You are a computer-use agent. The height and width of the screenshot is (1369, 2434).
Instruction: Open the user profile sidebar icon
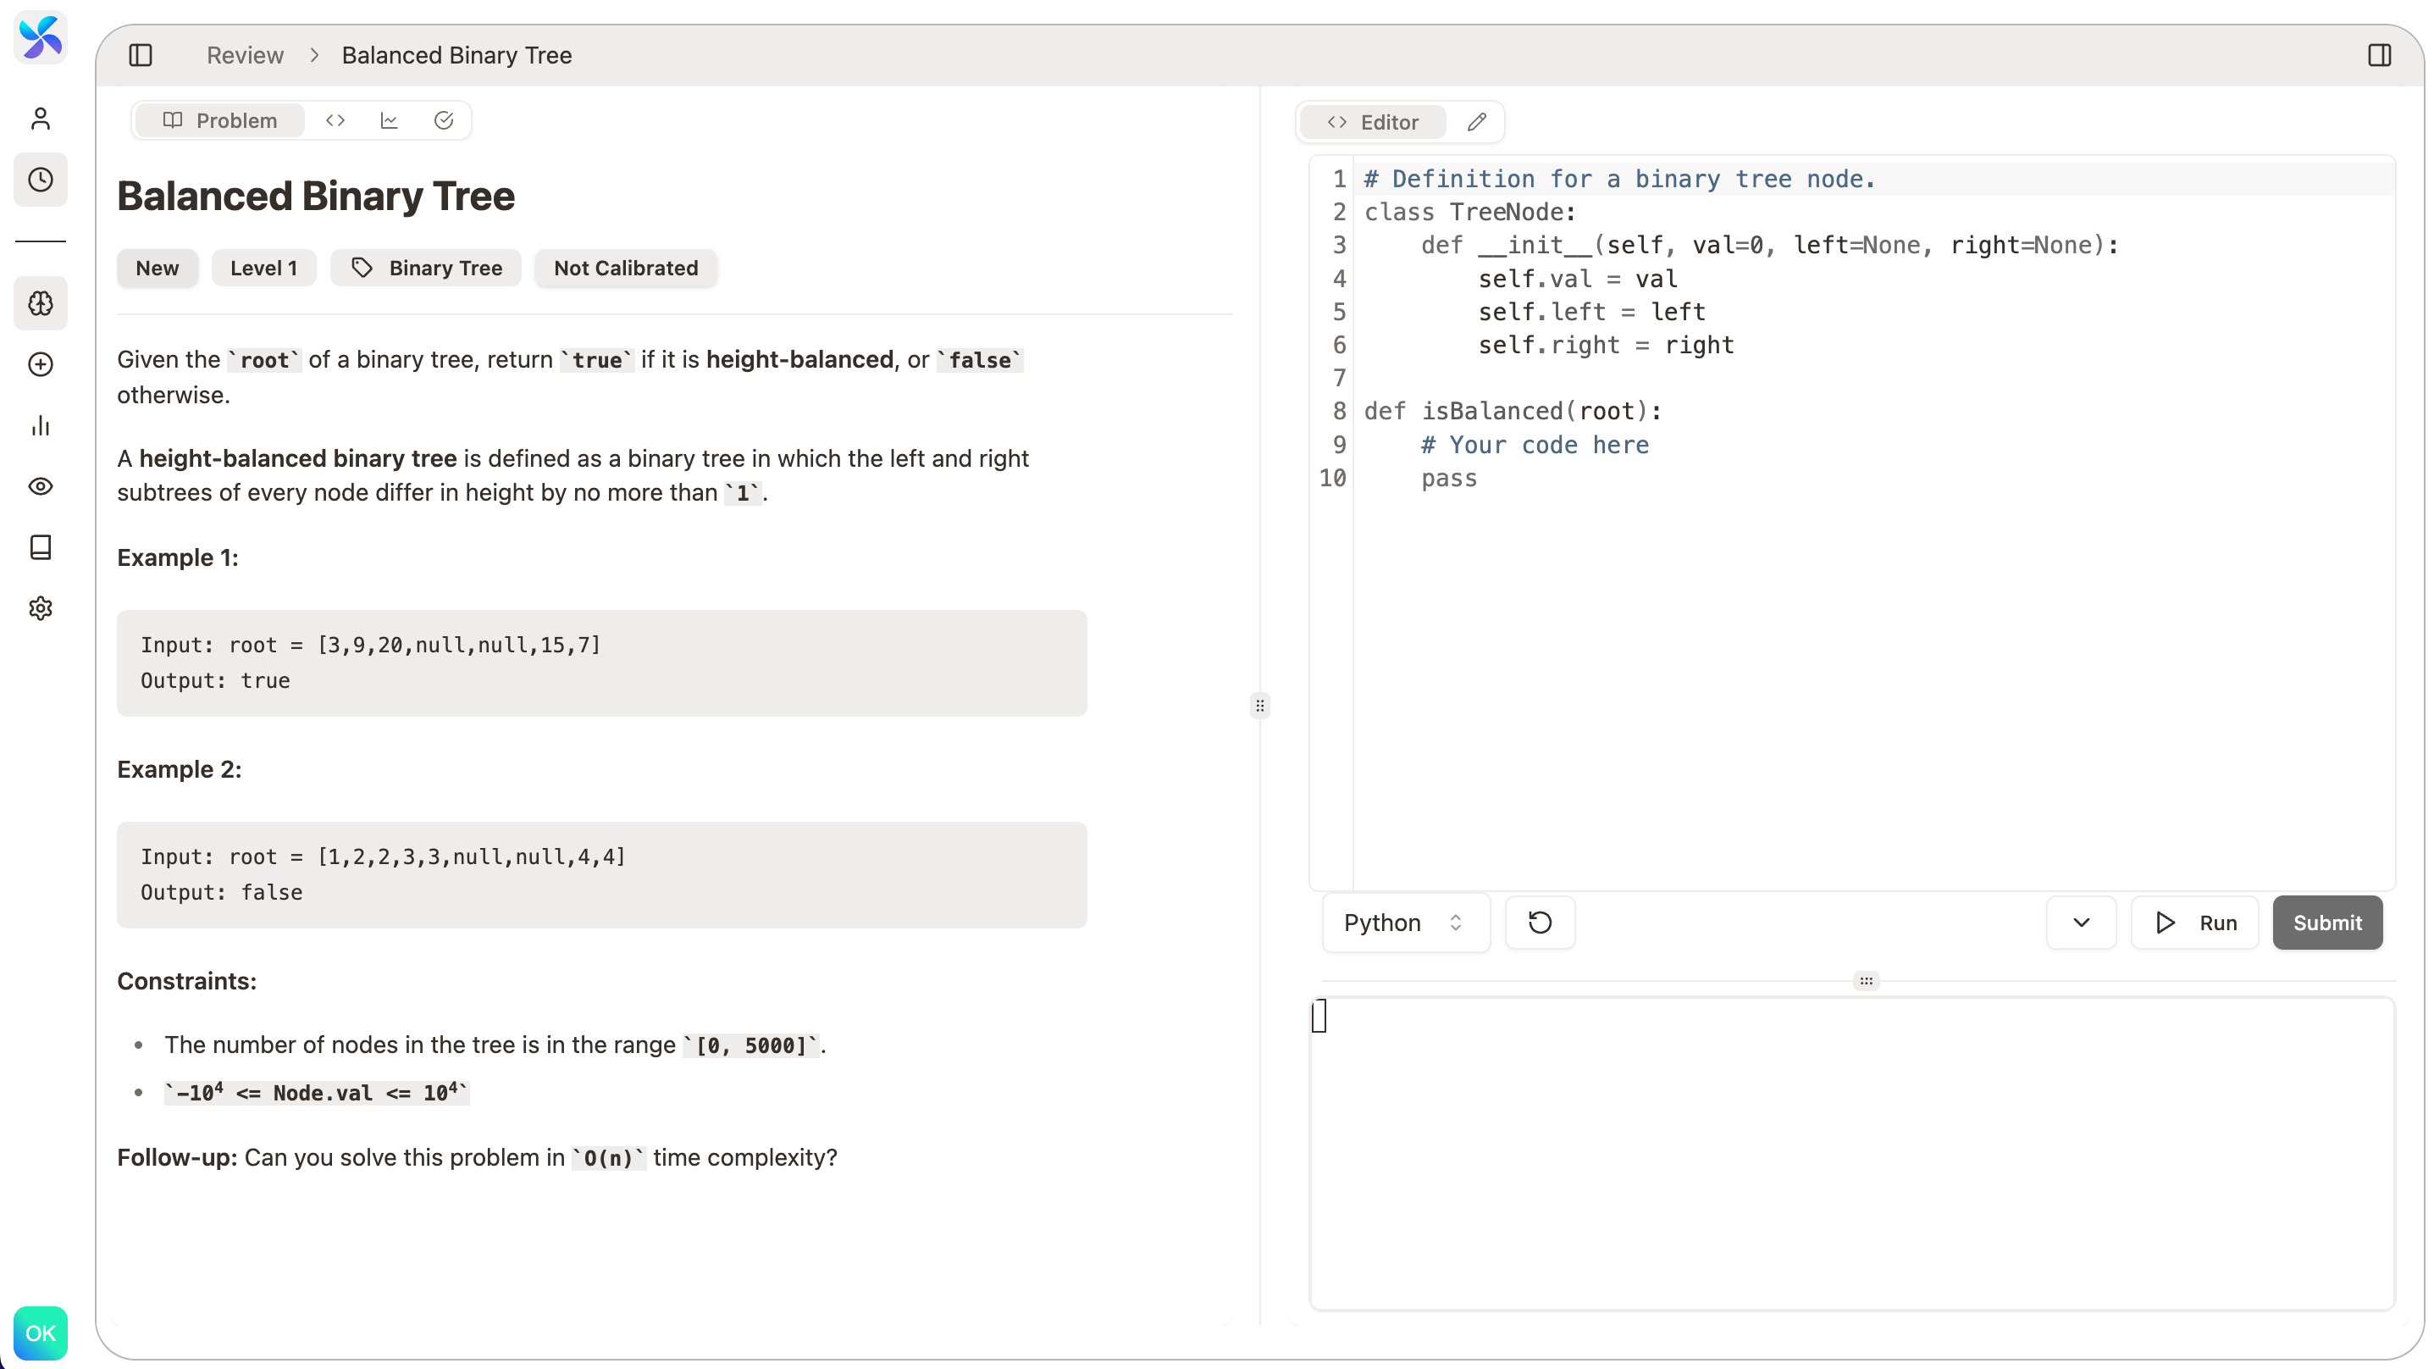tap(41, 119)
